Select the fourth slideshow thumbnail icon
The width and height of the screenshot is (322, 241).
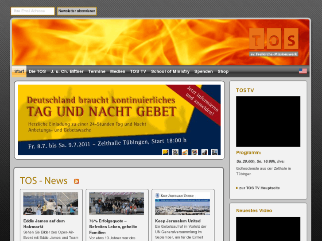195,152
